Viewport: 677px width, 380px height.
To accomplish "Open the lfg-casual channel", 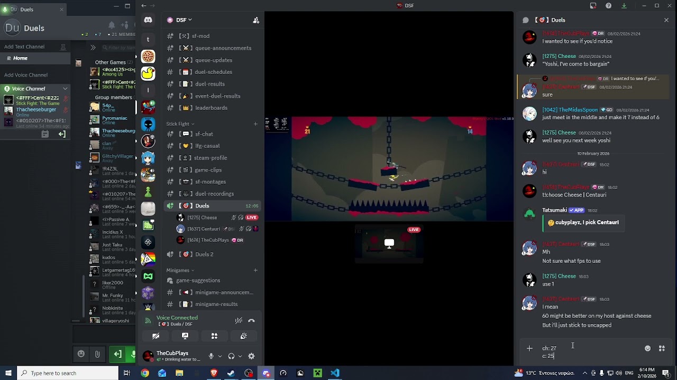I will pos(212,146).
